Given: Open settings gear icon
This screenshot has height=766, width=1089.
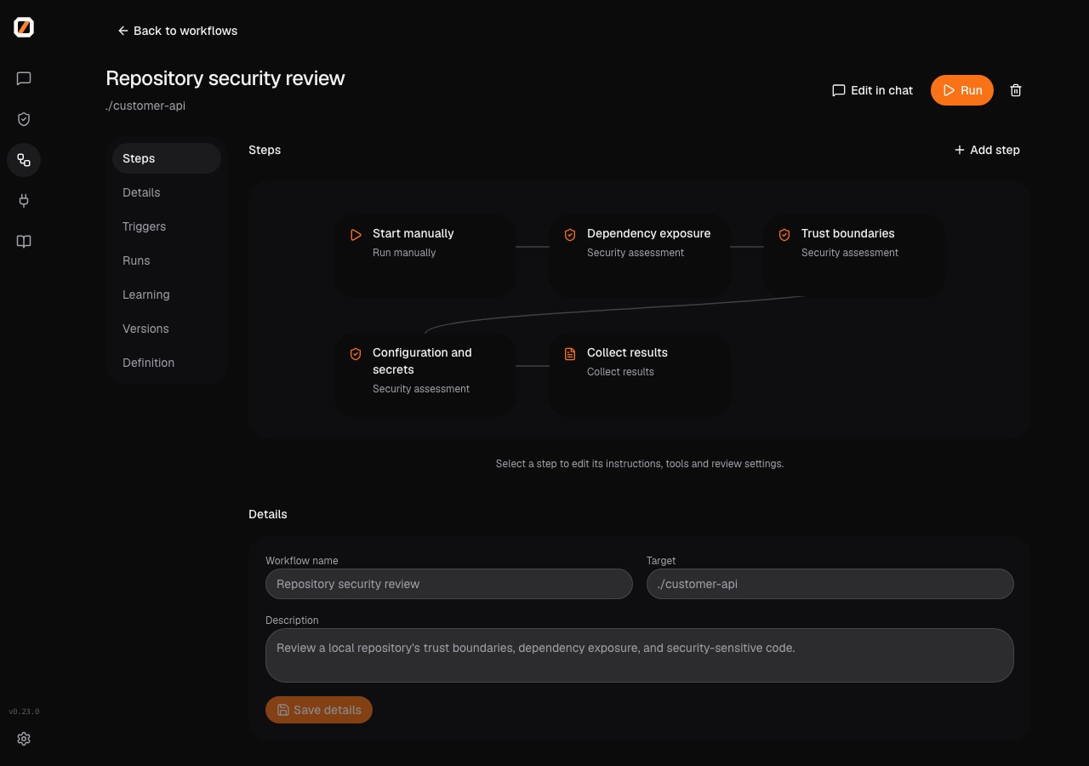Looking at the screenshot, I should click(x=24, y=739).
